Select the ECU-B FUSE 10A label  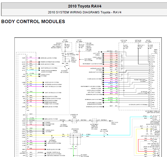point(82,46)
